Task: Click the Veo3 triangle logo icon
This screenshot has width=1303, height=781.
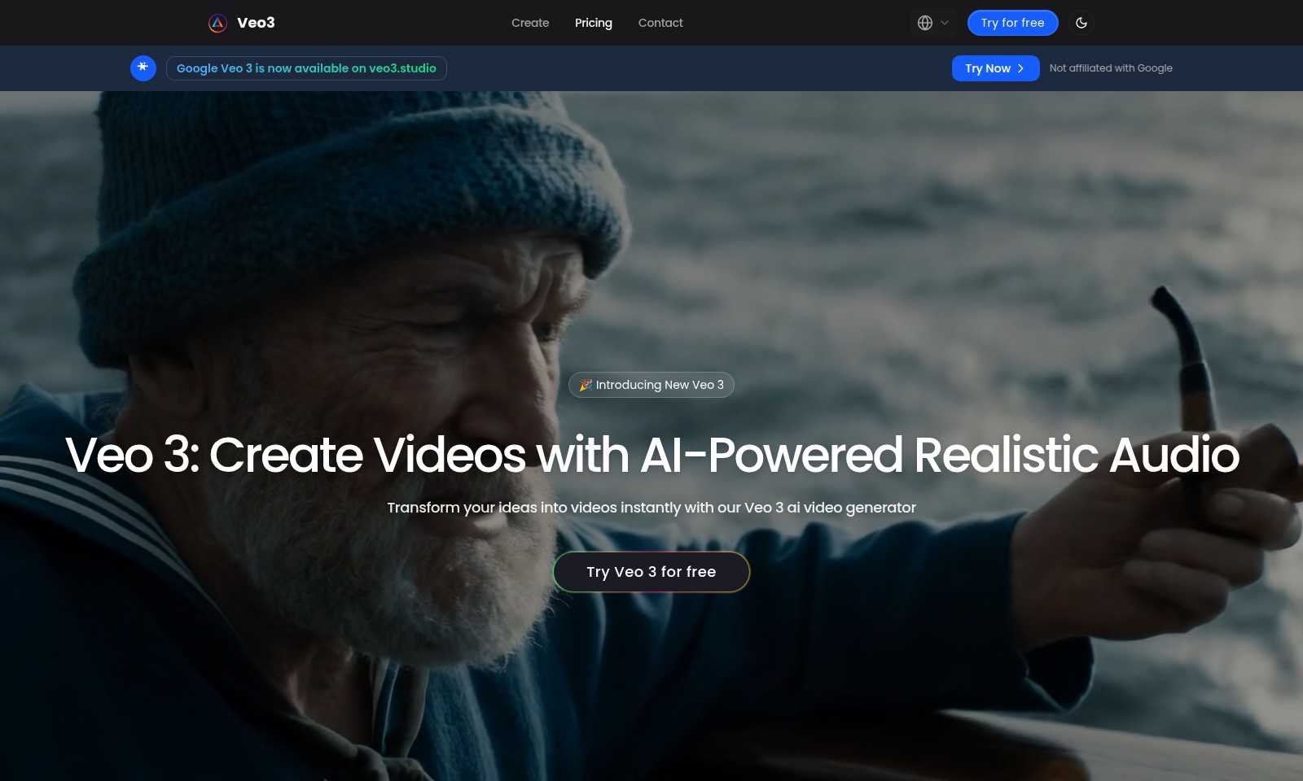Action: [x=217, y=23]
